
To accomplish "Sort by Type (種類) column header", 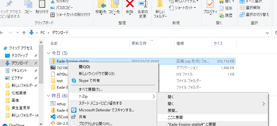I will (x=180, y=44).
